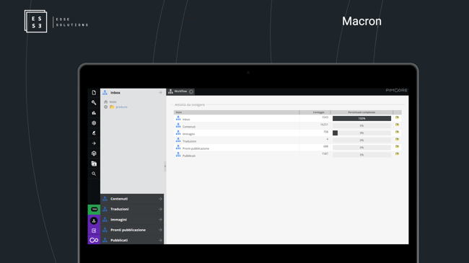Open the Search magnifier icon

(94, 174)
